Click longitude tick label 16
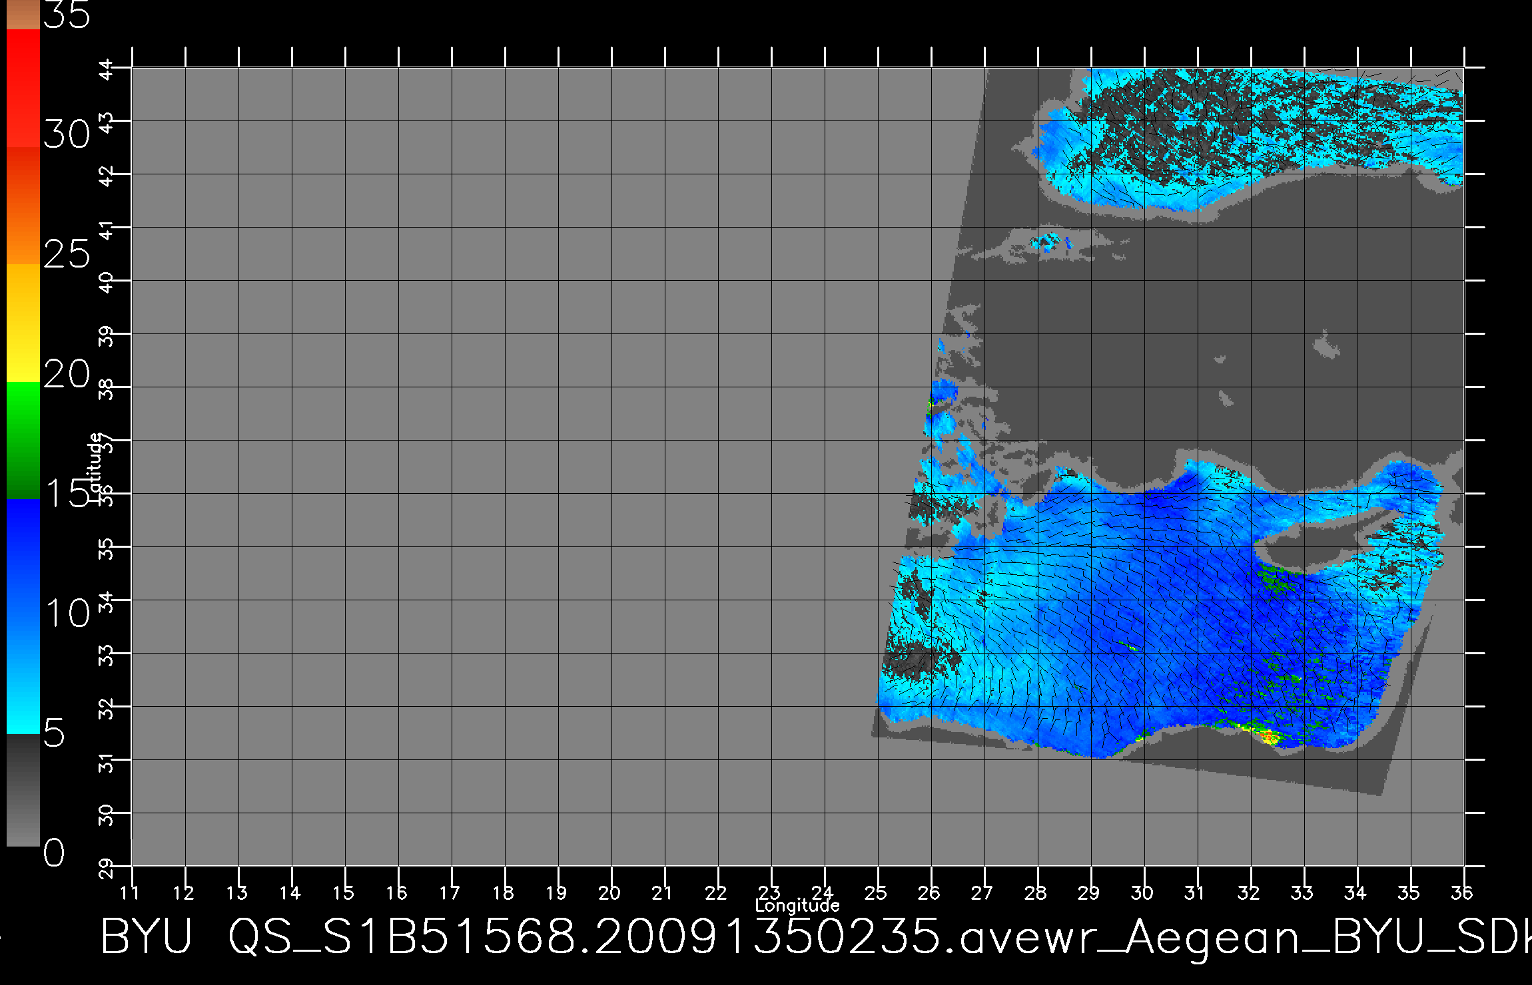1532x985 pixels. [x=396, y=892]
